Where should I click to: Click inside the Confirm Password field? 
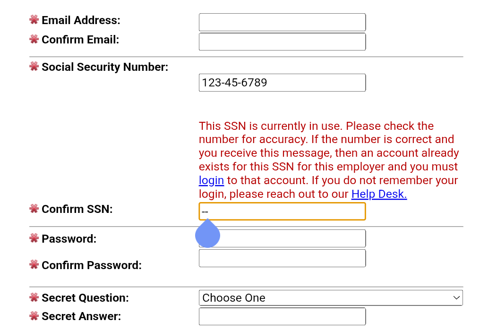[282, 258]
